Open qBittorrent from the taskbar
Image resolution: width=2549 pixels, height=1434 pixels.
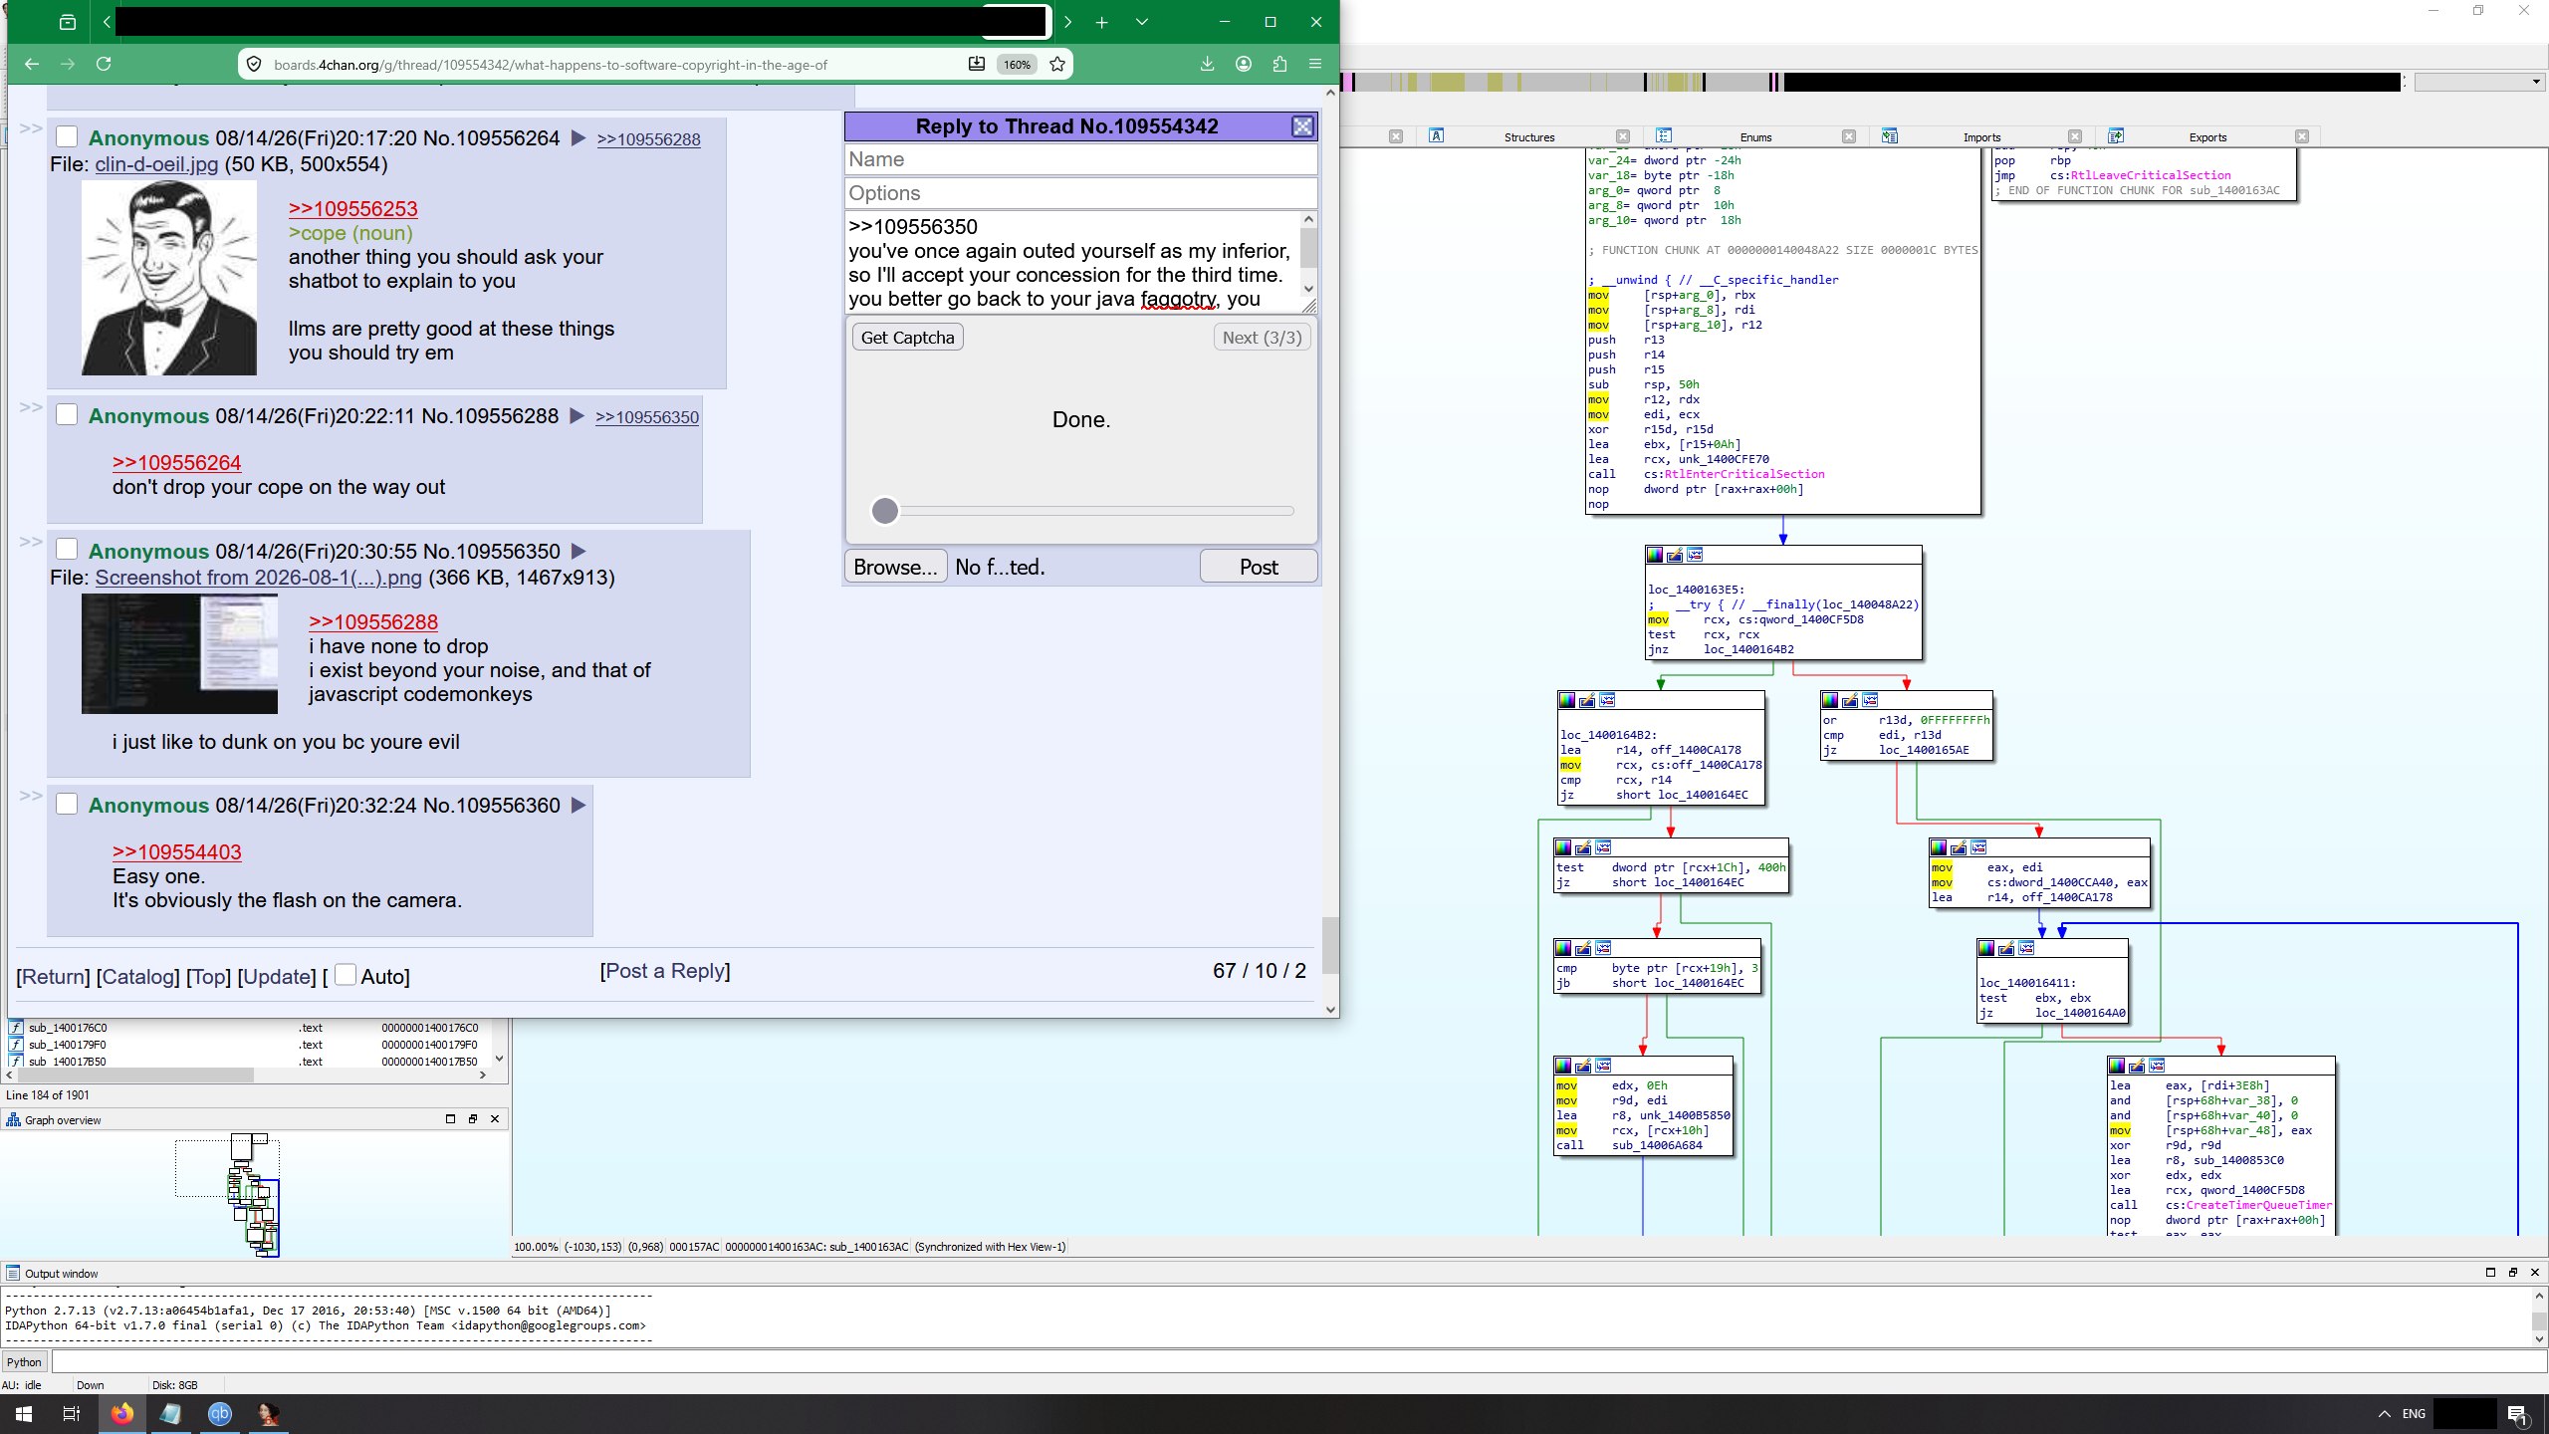tap(220, 1414)
